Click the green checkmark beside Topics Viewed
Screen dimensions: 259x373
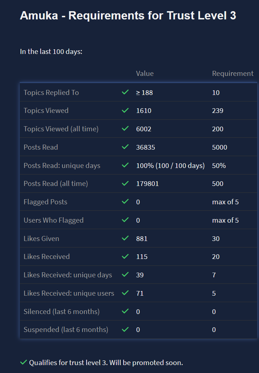coord(125,110)
